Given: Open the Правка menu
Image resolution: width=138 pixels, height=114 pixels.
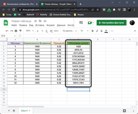Looking at the screenshot, I should (x=23, y=25).
